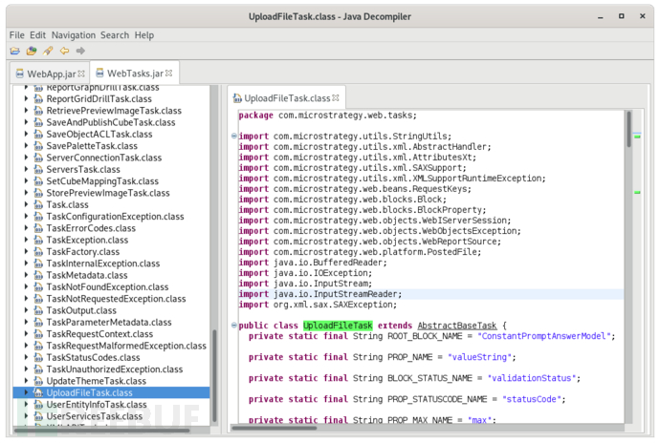
Task: Open the Edit menu
Action: (x=37, y=35)
